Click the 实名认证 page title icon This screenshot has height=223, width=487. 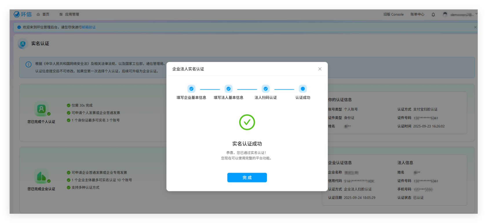23,44
